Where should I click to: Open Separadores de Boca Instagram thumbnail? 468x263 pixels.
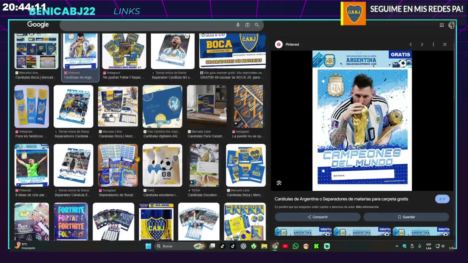(118, 165)
